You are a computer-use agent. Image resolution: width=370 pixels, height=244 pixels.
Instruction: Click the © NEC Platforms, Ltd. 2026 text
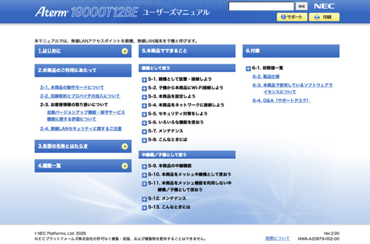pos(60,233)
